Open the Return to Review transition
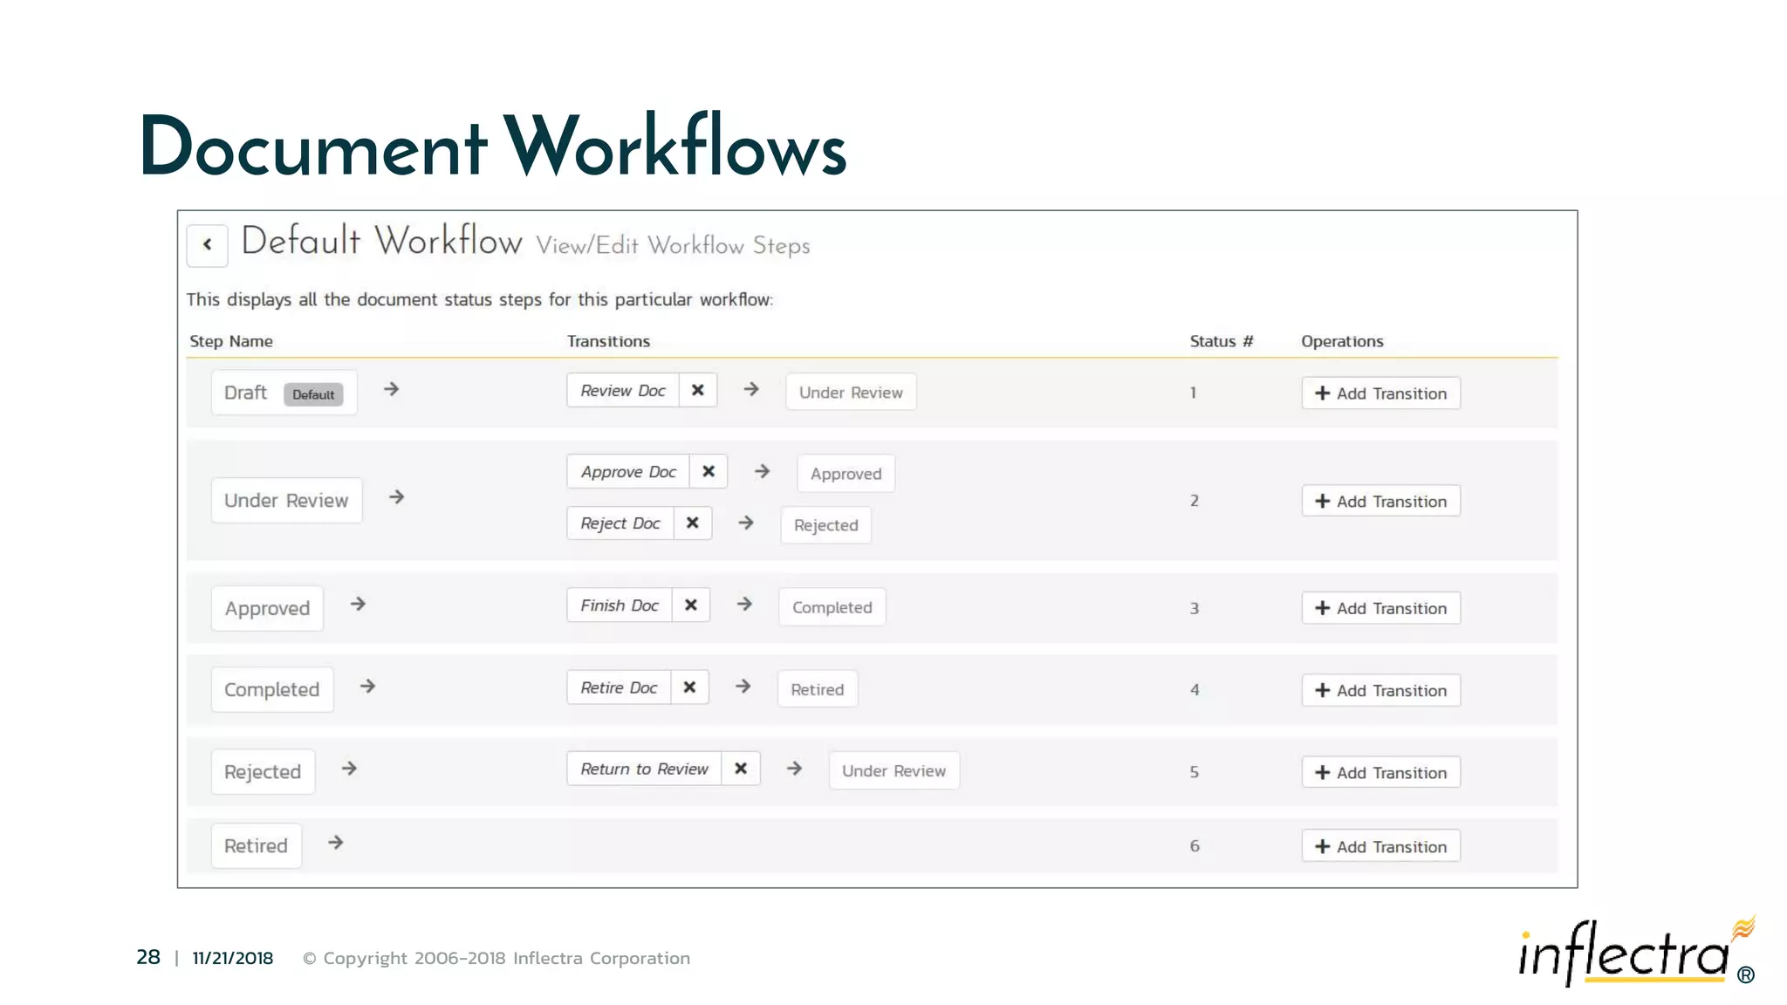The image size is (1787, 1005). 644,769
